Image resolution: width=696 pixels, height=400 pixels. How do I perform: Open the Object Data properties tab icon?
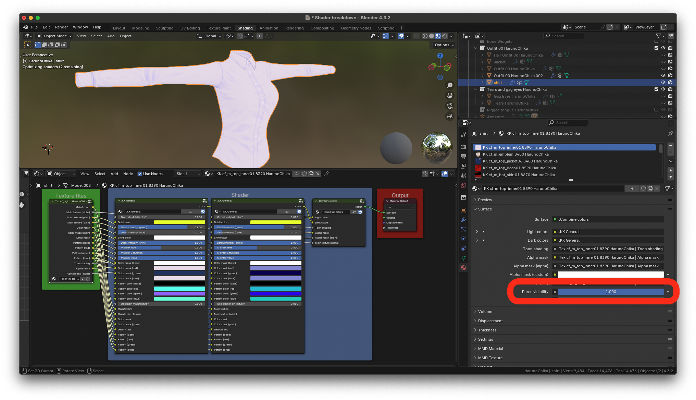(x=463, y=258)
